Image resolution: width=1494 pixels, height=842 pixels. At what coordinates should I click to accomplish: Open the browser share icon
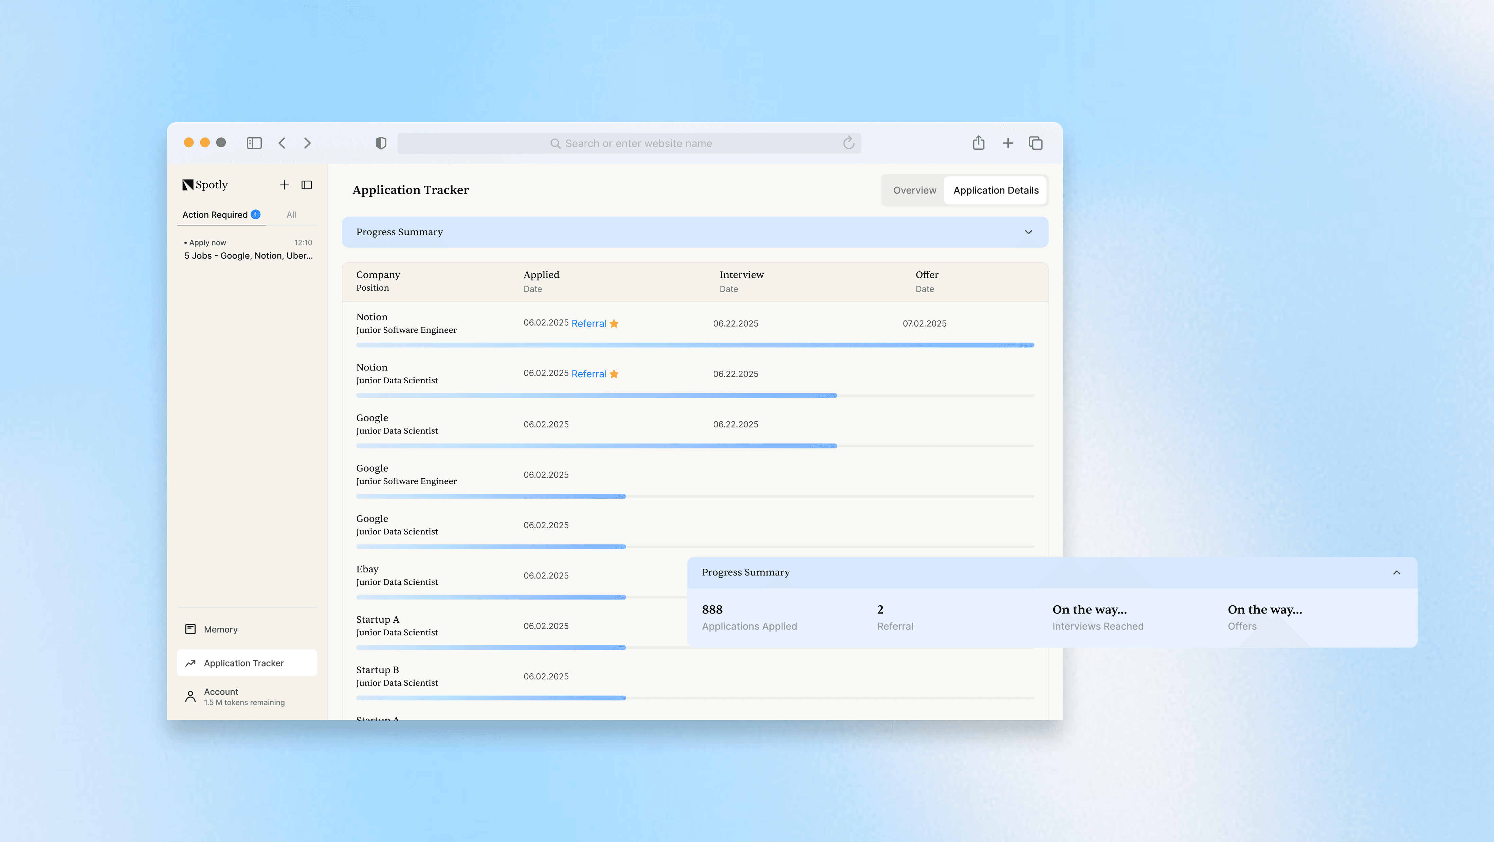coord(979,143)
